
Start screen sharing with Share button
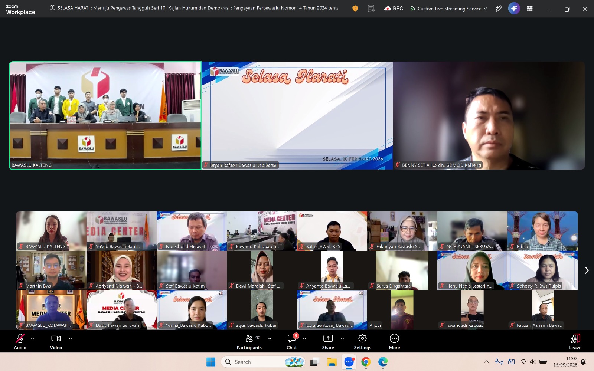pyautogui.click(x=328, y=341)
